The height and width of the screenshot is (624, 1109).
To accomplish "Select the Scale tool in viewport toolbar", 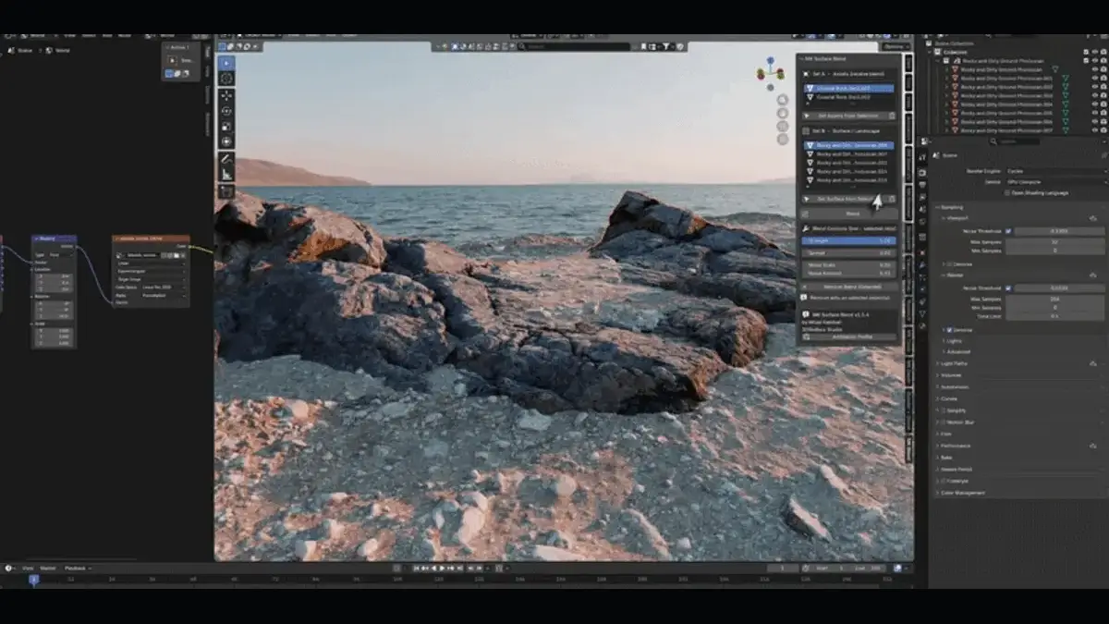I will (226, 126).
